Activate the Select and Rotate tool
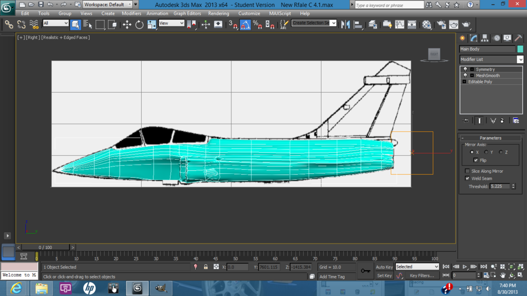Screen dimensions: 527x296 139,24
